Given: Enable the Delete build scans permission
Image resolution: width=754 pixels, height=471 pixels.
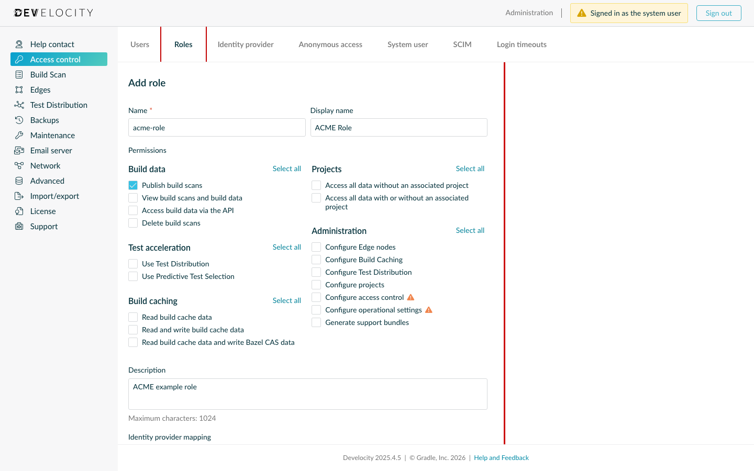Looking at the screenshot, I should click(x=132, y=222).
